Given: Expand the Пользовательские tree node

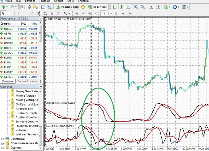Looking at the screenshot, I should pos(2,144).
